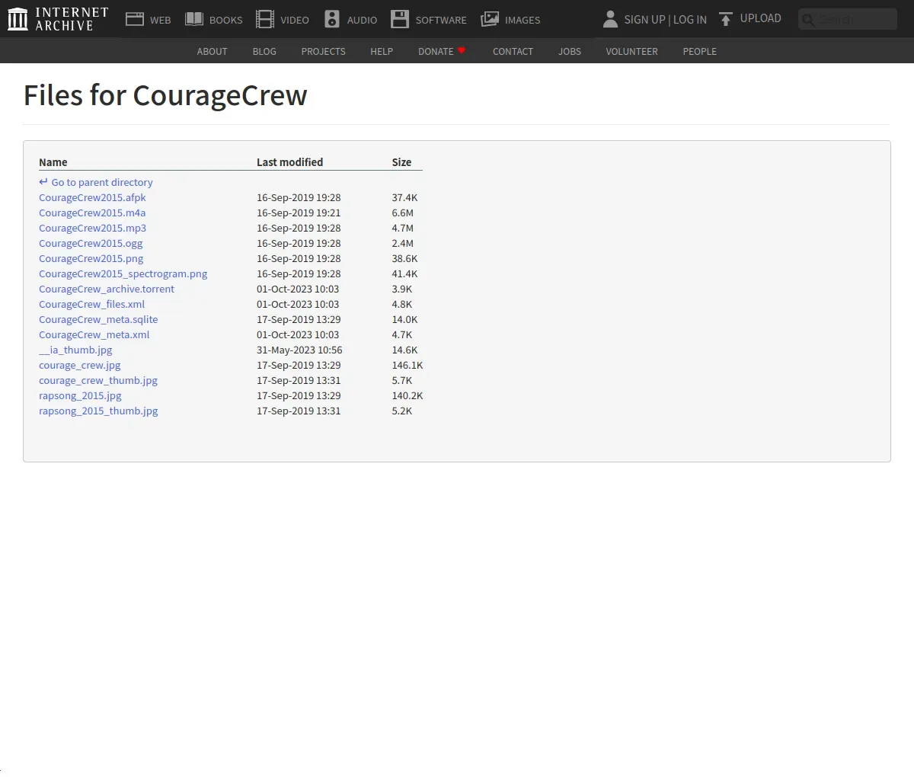Screen dimensions: 914x777
Task: Click the 146.1K size value
Action: 407,366
